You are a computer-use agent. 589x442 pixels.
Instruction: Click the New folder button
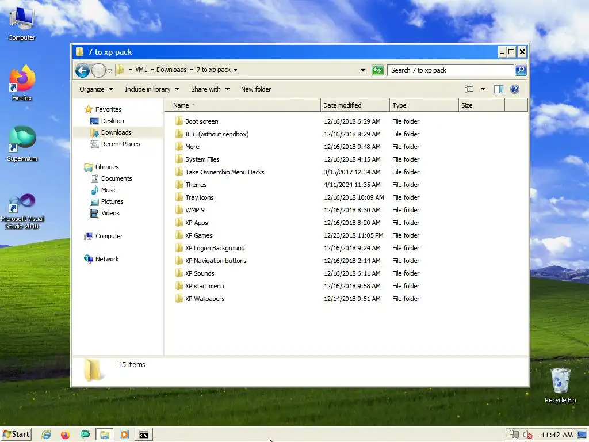click(256, 89)
